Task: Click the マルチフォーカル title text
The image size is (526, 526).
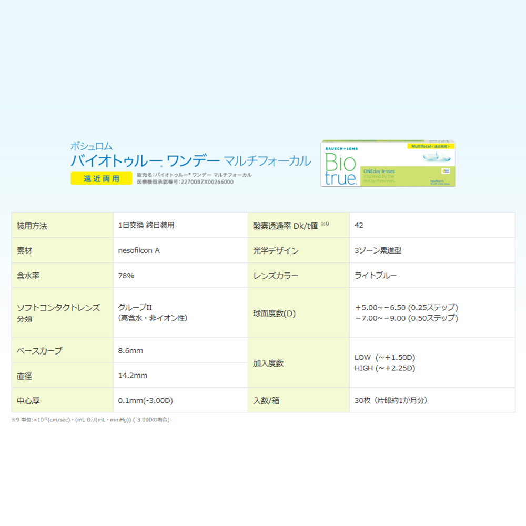Action: tap(267, 161)
